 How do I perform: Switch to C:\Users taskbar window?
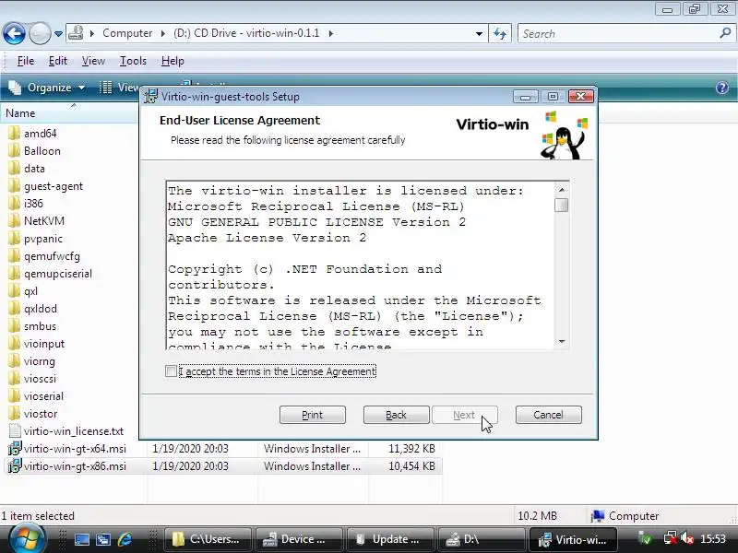[x=208, y=539]
